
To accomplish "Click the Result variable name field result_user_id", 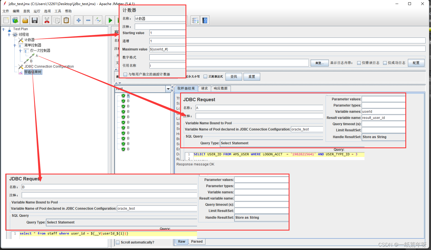I will [x=384, y=118].
